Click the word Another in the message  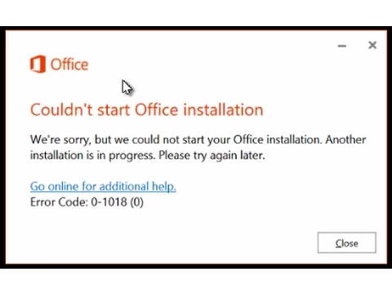(346, 140)
